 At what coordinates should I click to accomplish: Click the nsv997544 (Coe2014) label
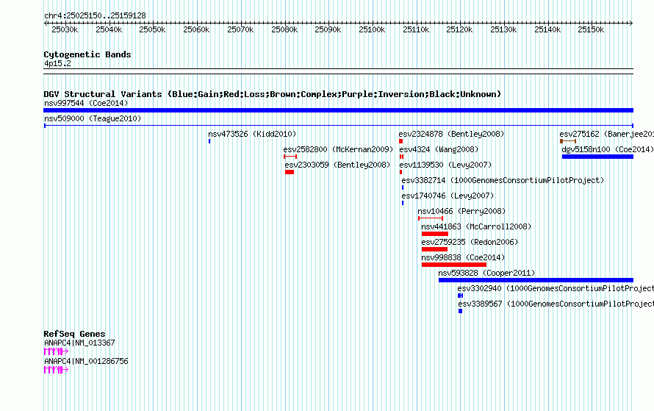[x=86, y=103]
